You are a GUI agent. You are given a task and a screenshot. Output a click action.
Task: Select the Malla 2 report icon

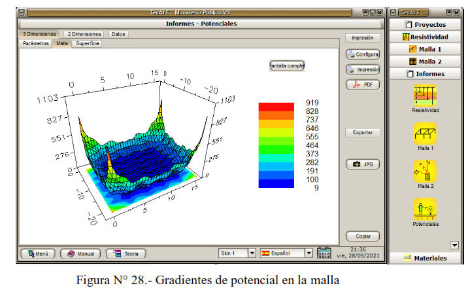[x=425, y=171]
